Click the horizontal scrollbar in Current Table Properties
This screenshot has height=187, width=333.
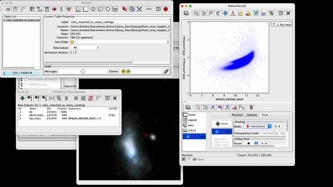coord(88,62)
